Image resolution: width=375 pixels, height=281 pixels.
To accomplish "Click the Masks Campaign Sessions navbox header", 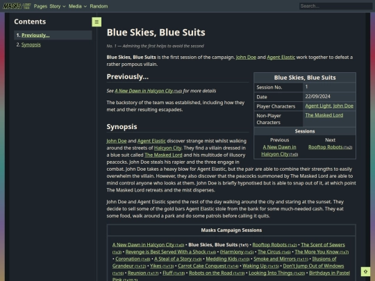I will [x=231, y=230].
